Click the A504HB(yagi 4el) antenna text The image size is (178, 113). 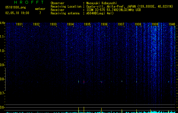pyautogui.click(x=100, y=13)
